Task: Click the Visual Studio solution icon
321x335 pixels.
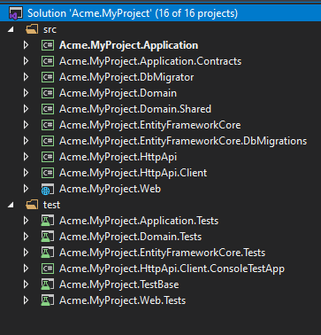Action: click(x=15, y=13)
